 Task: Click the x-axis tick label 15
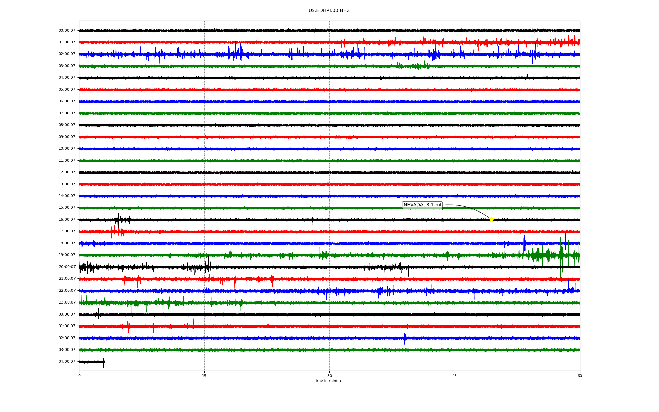tap(204, 376)
